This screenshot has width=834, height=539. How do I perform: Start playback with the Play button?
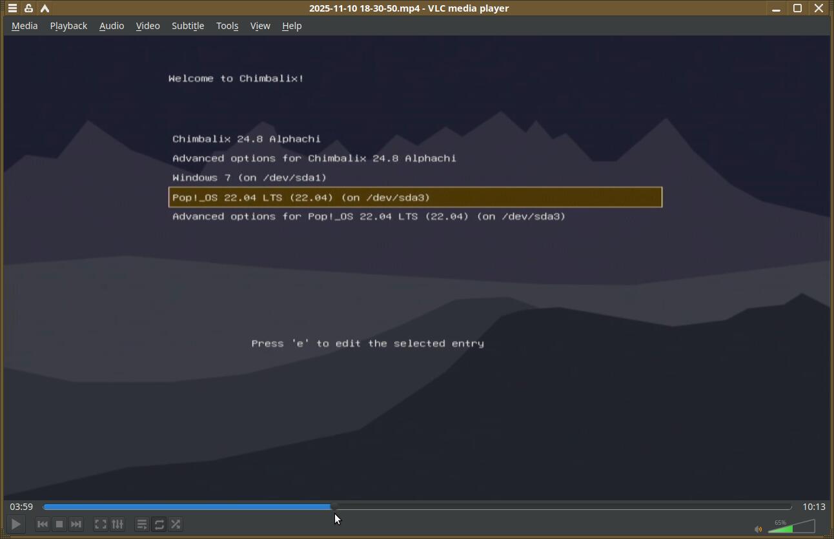coord(16,524)
